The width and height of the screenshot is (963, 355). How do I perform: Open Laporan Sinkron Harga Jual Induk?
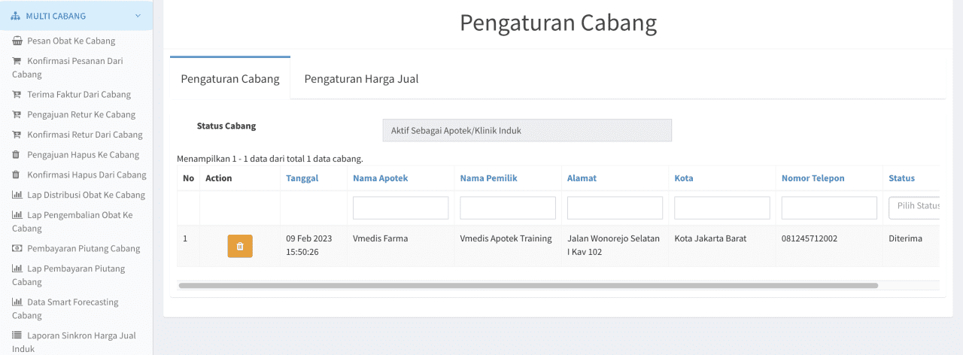pos(74,342)
